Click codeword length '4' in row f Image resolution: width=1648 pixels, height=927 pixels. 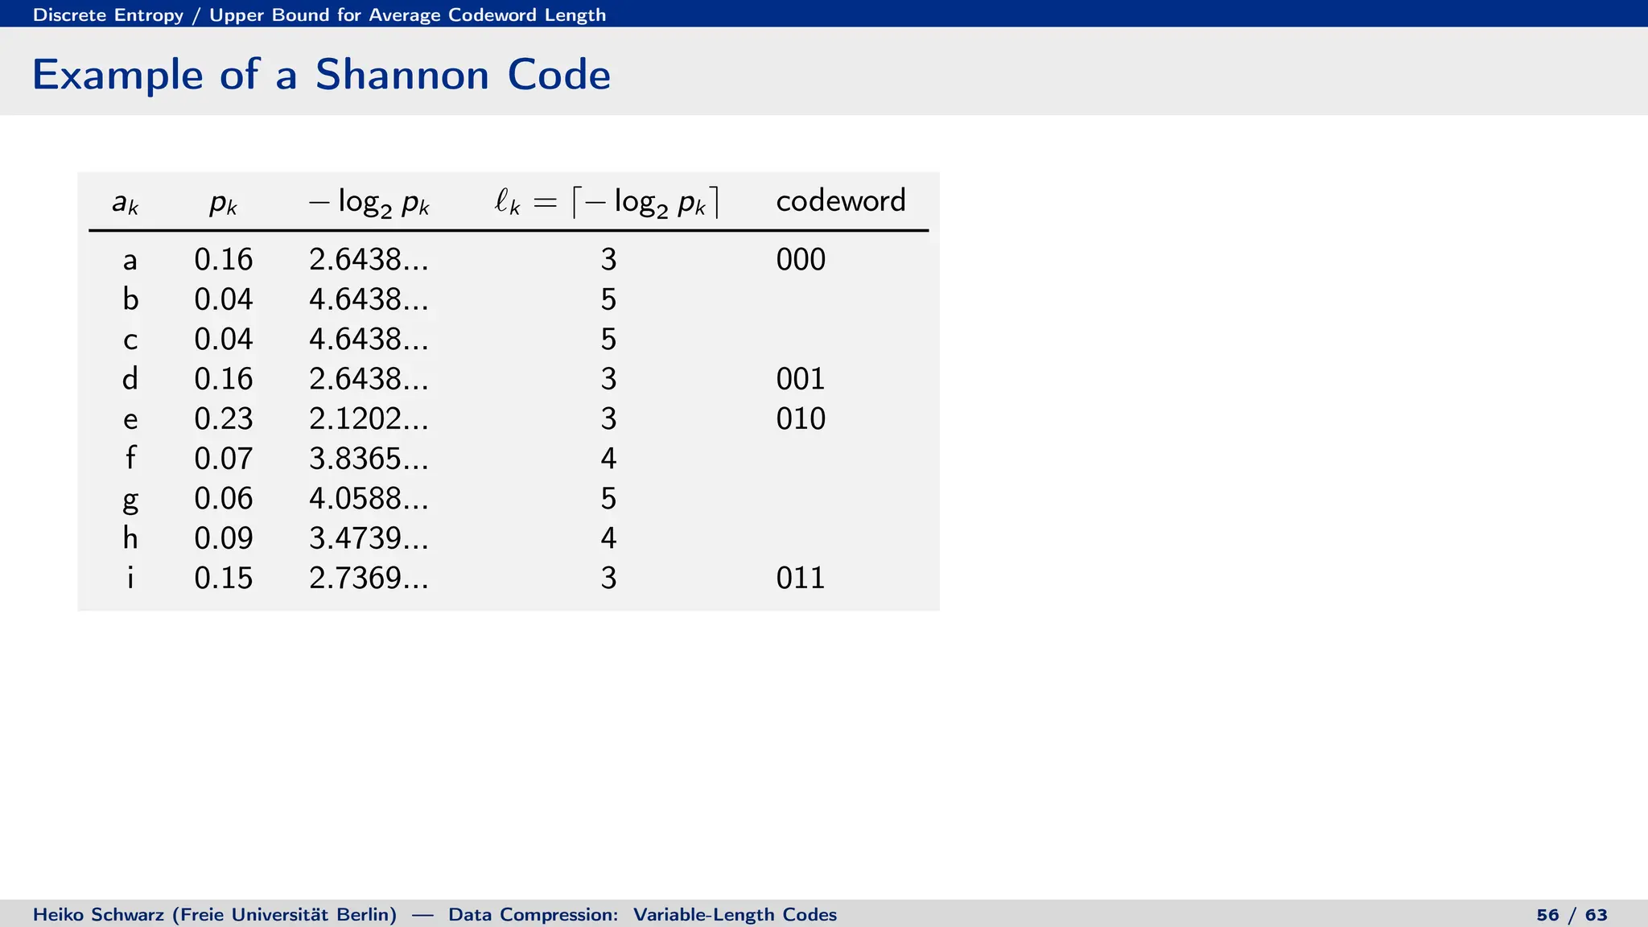[608, 458]
